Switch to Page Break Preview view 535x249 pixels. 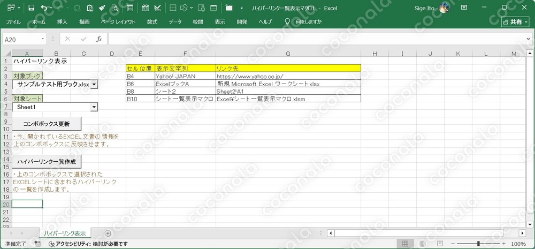440,244
